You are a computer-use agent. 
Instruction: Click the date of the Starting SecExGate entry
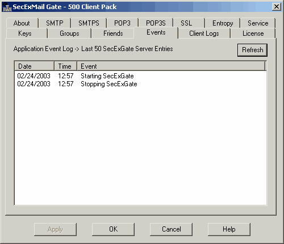[34, 76]
